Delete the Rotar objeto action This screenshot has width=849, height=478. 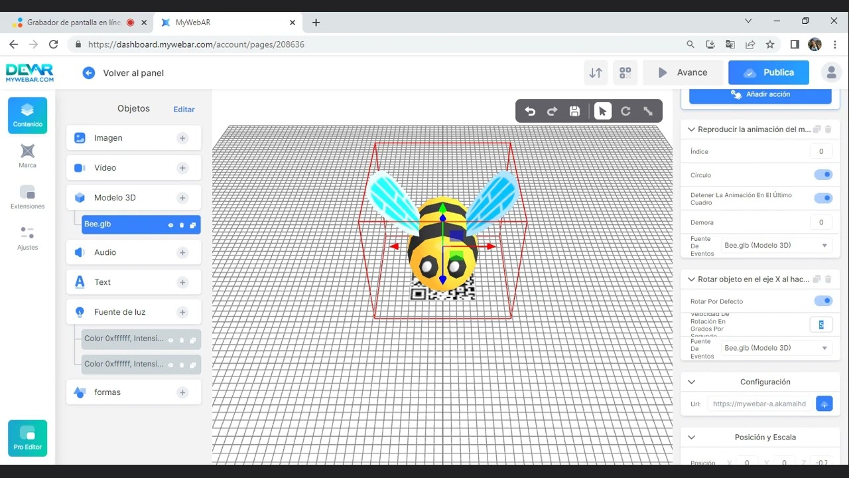tap(828, 279)
